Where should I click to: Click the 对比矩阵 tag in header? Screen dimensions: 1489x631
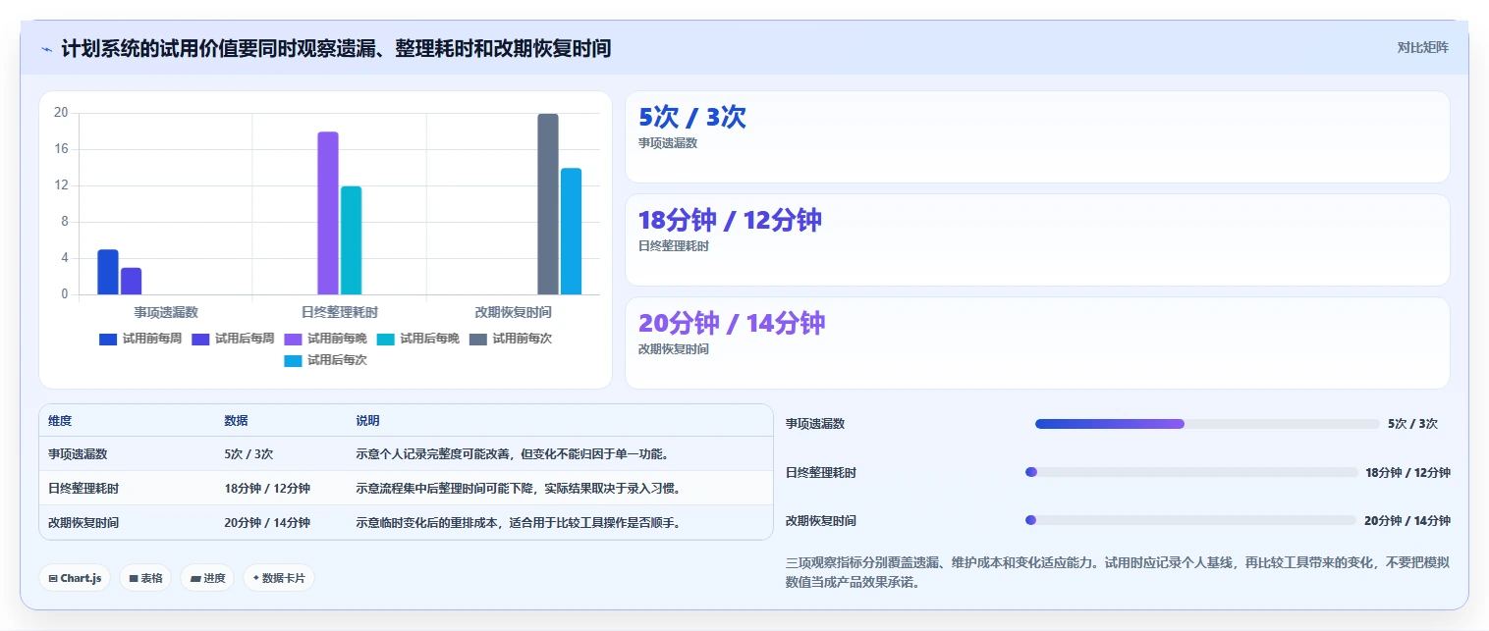tap(1422, 47)
